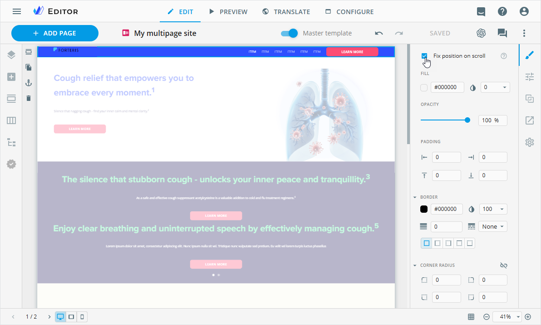Select the brush style tab icon
The height and width of the screenshot is (325, 541).
pyautogui.click(x=529, y=55)
